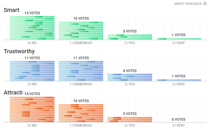Click the blue Trustworthy 0/NO bar
Screen dimensions: 221x134
tap(32, 71)
